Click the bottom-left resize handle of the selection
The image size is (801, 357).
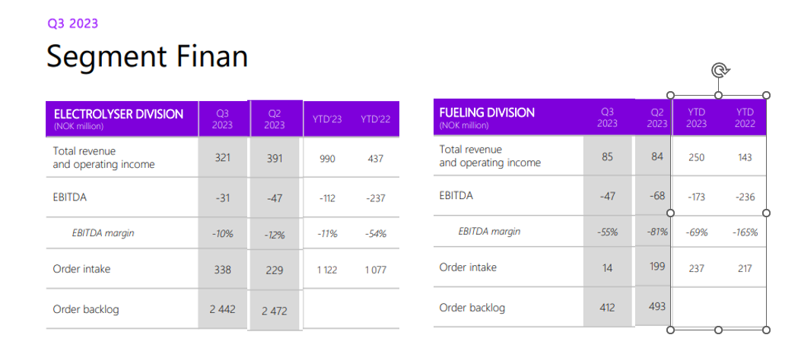tap(670, 330)
